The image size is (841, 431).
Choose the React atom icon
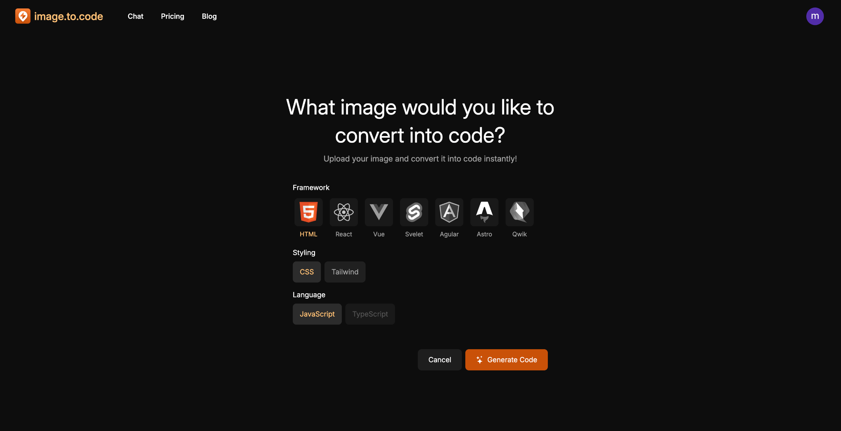coord(343,212)
